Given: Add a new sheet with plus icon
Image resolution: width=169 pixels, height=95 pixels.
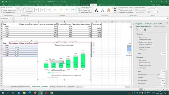Looking at the screenshot, I should point(77,87).
